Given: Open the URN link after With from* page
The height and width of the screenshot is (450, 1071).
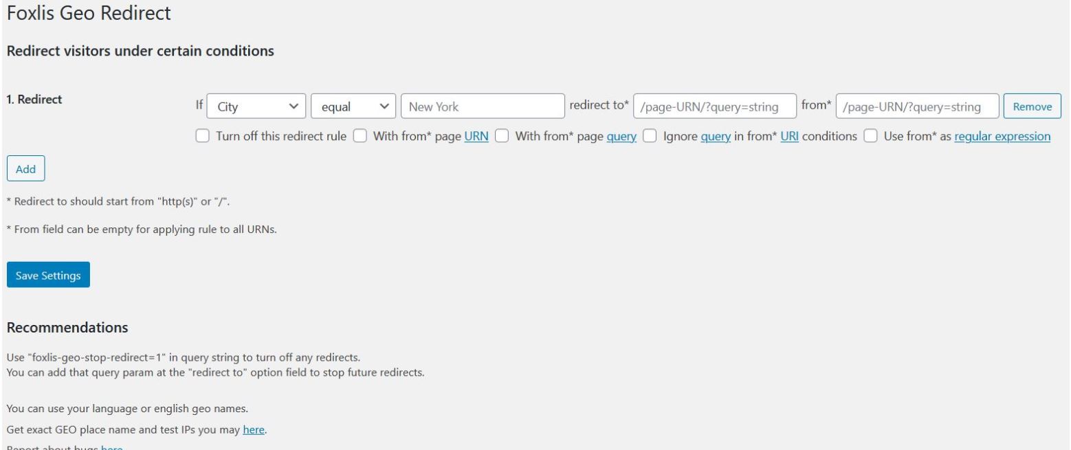Looking at the screenshot, I should coord(476,136).
